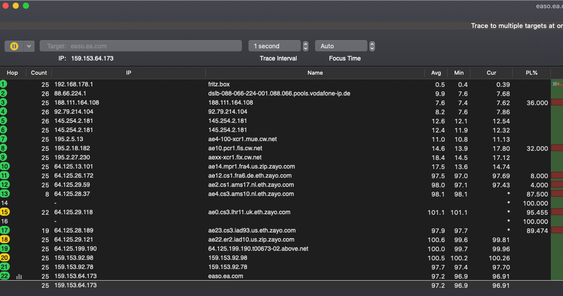
Task: Select hop 5 circle icon
Action: tap(3, 121)
